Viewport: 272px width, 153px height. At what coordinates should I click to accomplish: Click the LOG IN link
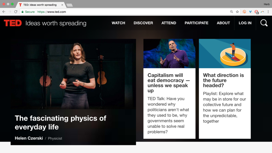pyautogui.click(x=245, y=23)
